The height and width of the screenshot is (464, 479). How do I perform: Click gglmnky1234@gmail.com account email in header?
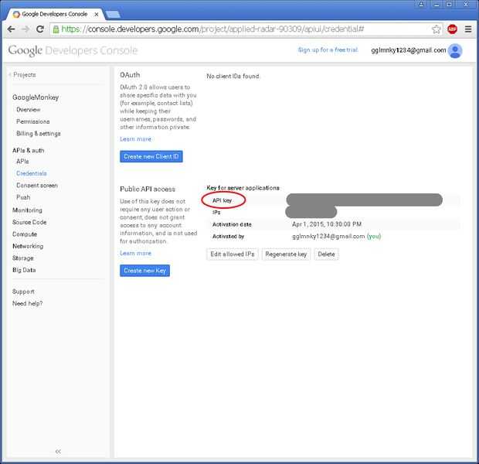coord(409,50)
